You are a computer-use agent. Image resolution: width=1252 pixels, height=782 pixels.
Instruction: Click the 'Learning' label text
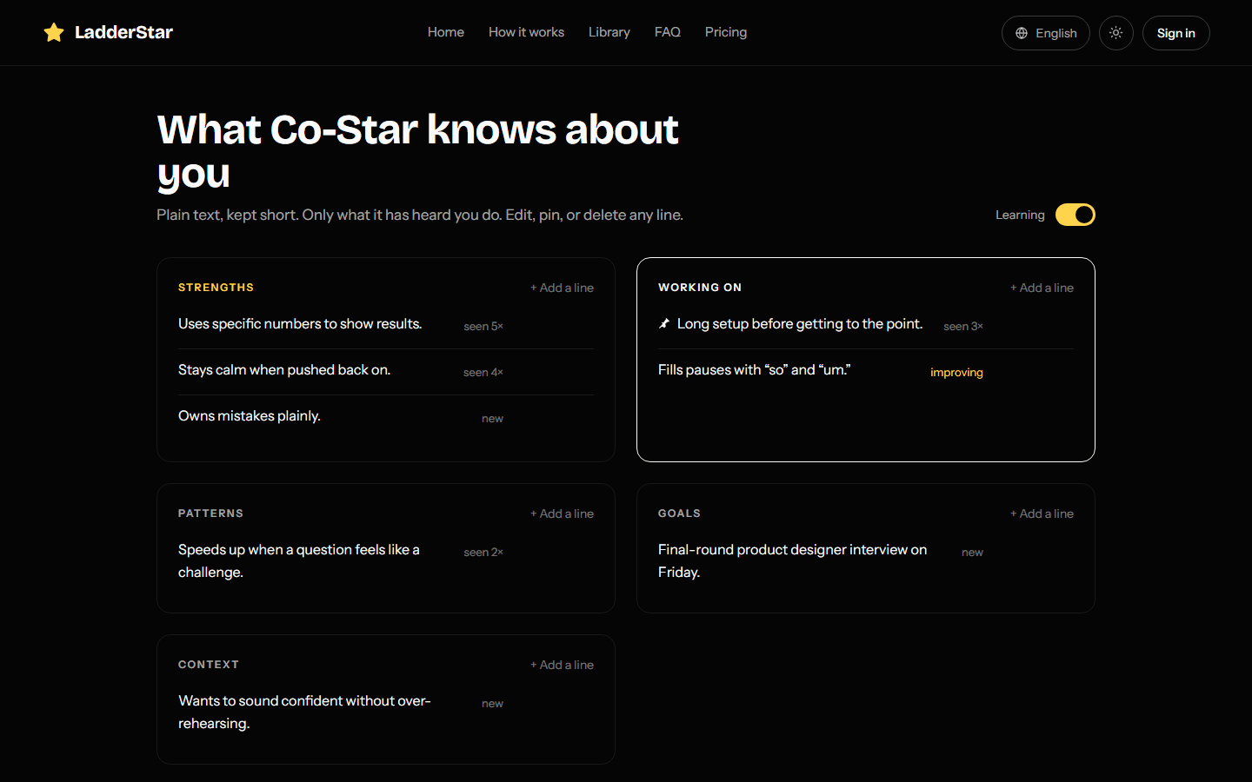coord(1020,215)
